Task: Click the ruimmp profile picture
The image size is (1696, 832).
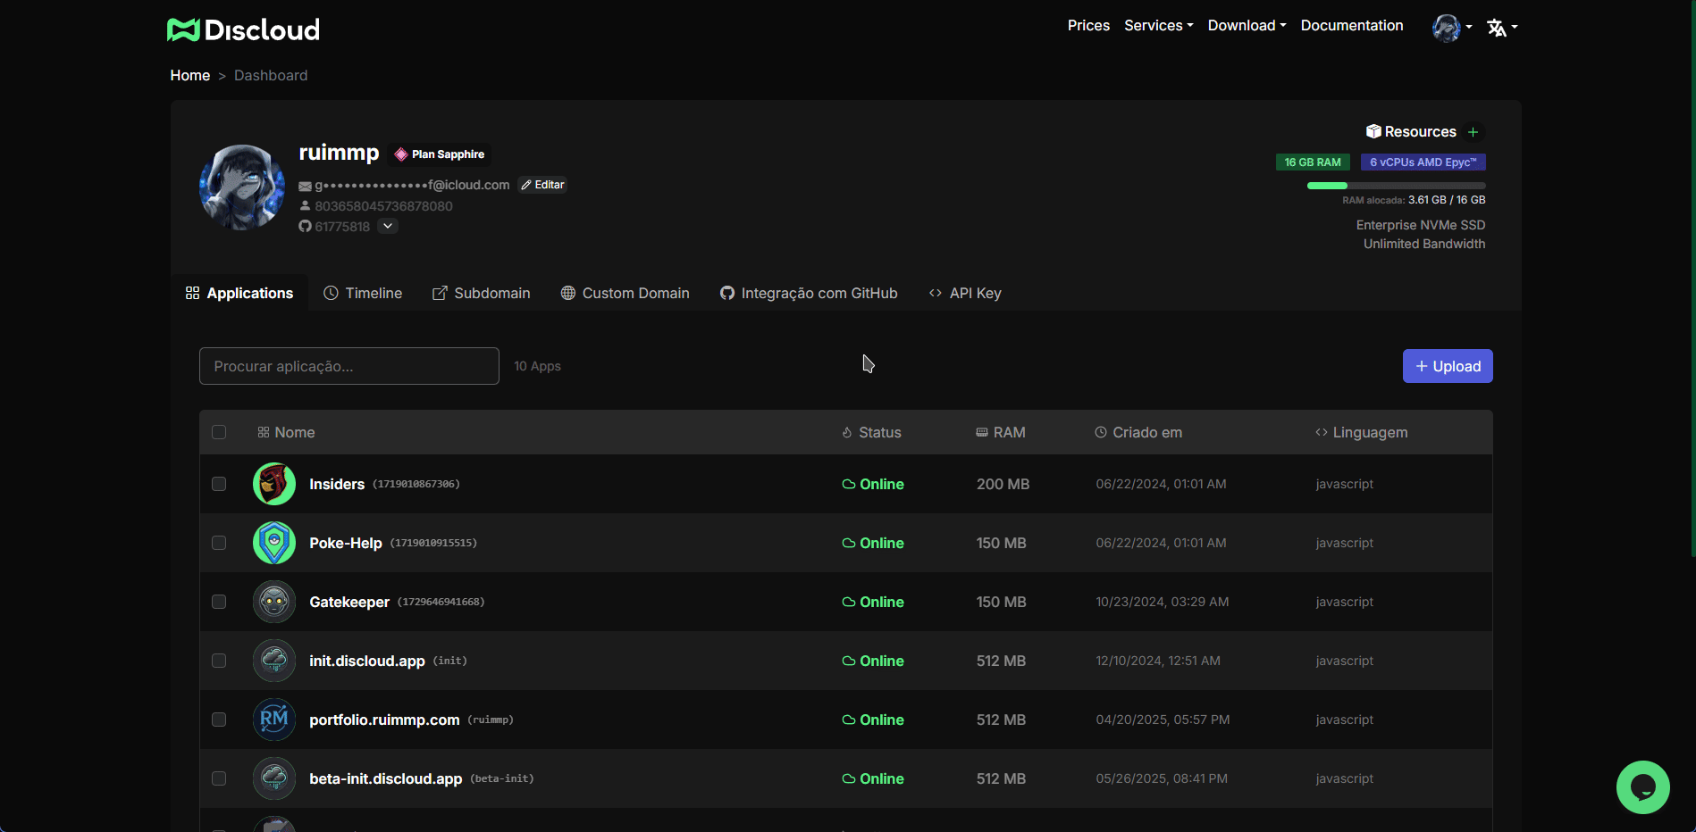Action: tap(242, 187)
